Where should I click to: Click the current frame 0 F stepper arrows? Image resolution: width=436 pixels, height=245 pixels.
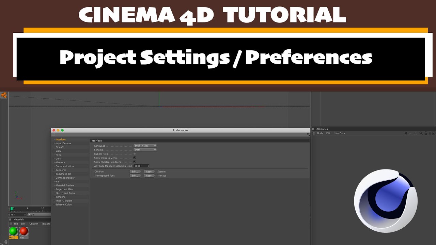point(25,215)
